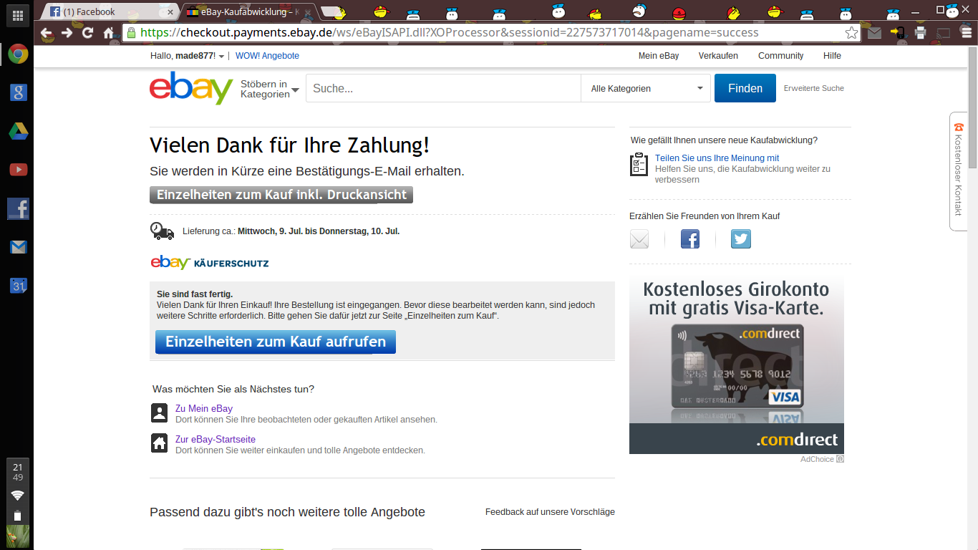Open the made877 account dropdown arrow
978x550 pixels.
(221, 57)
